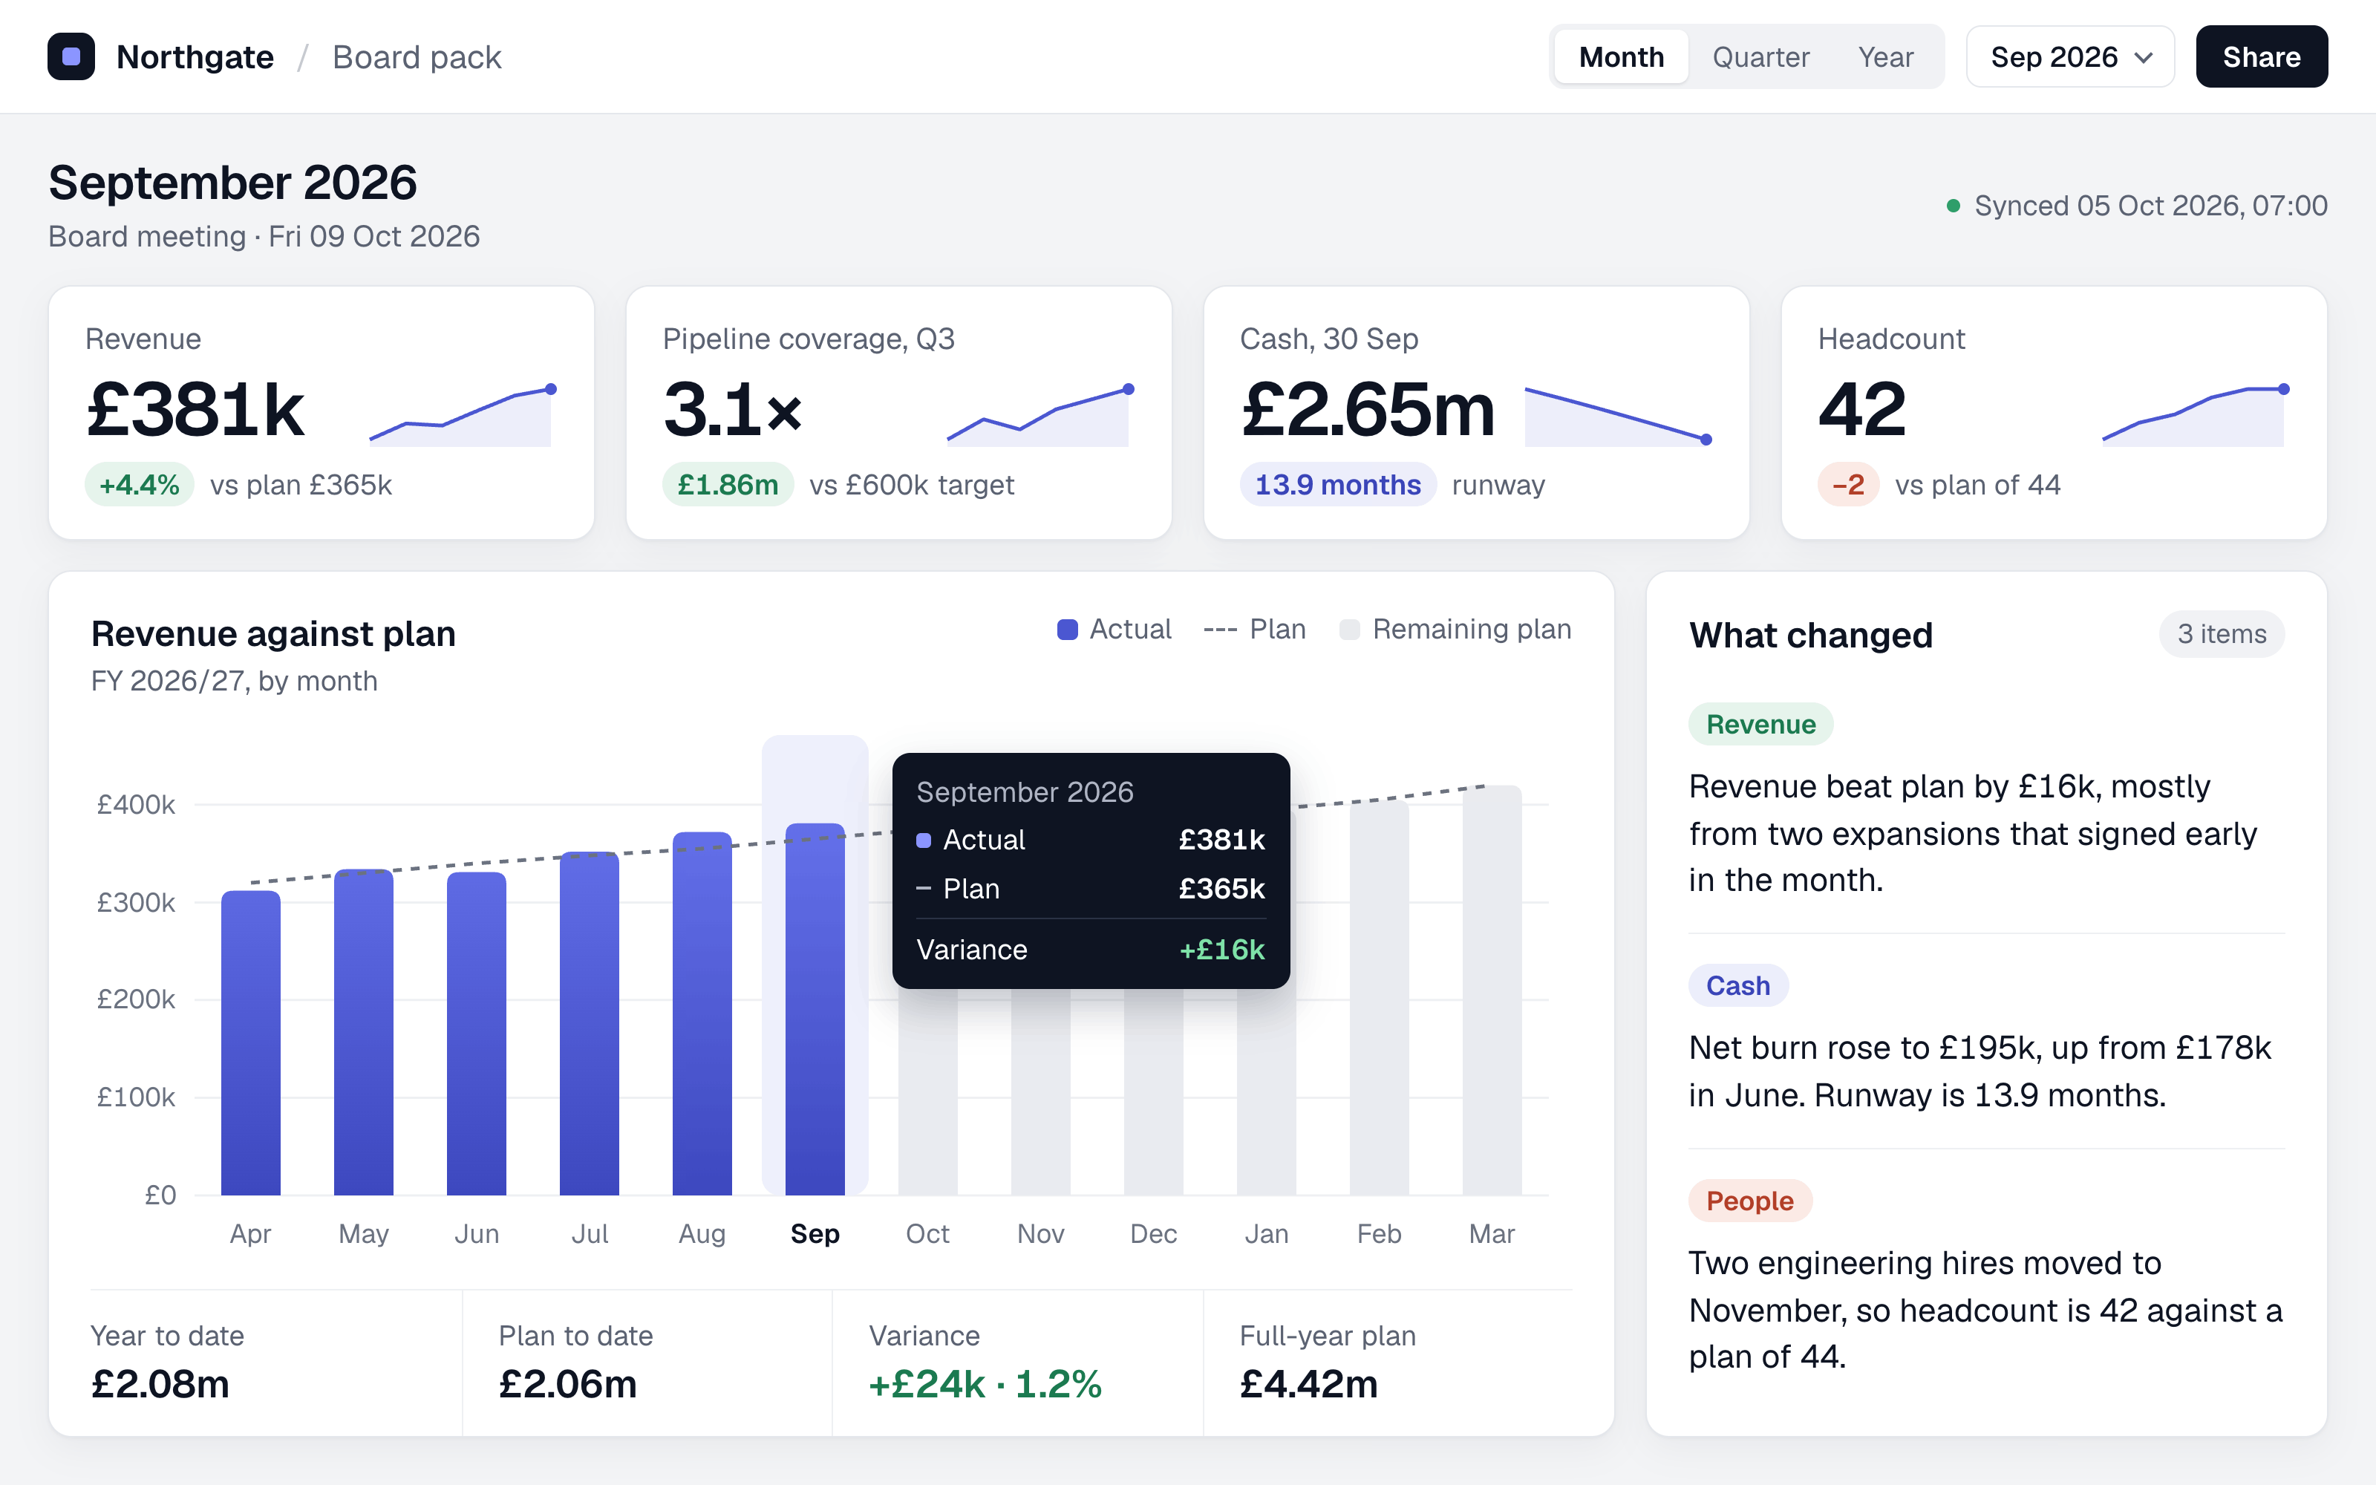Click the 13.9 months runway badge
Viewport: 2376px width, 1485px height.
[x=1337, y=484]
